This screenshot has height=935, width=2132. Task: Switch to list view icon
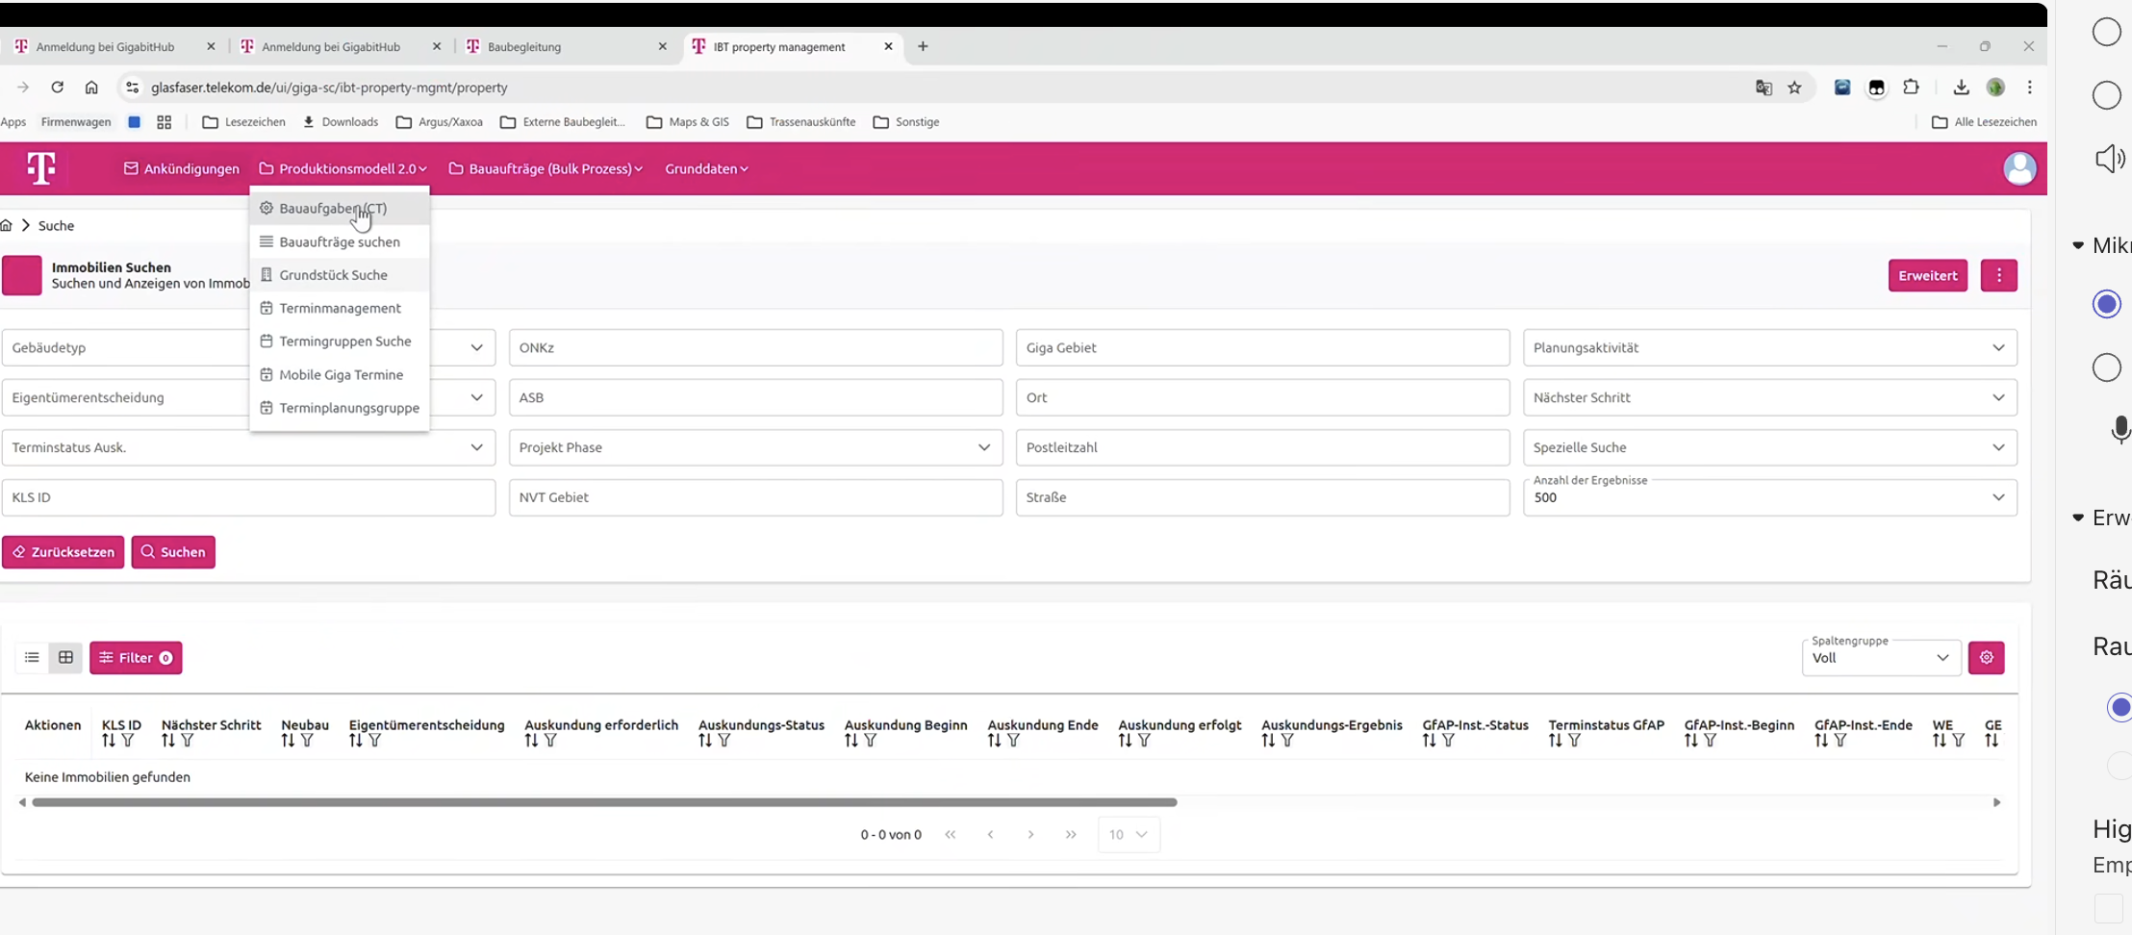pos(32,658)
